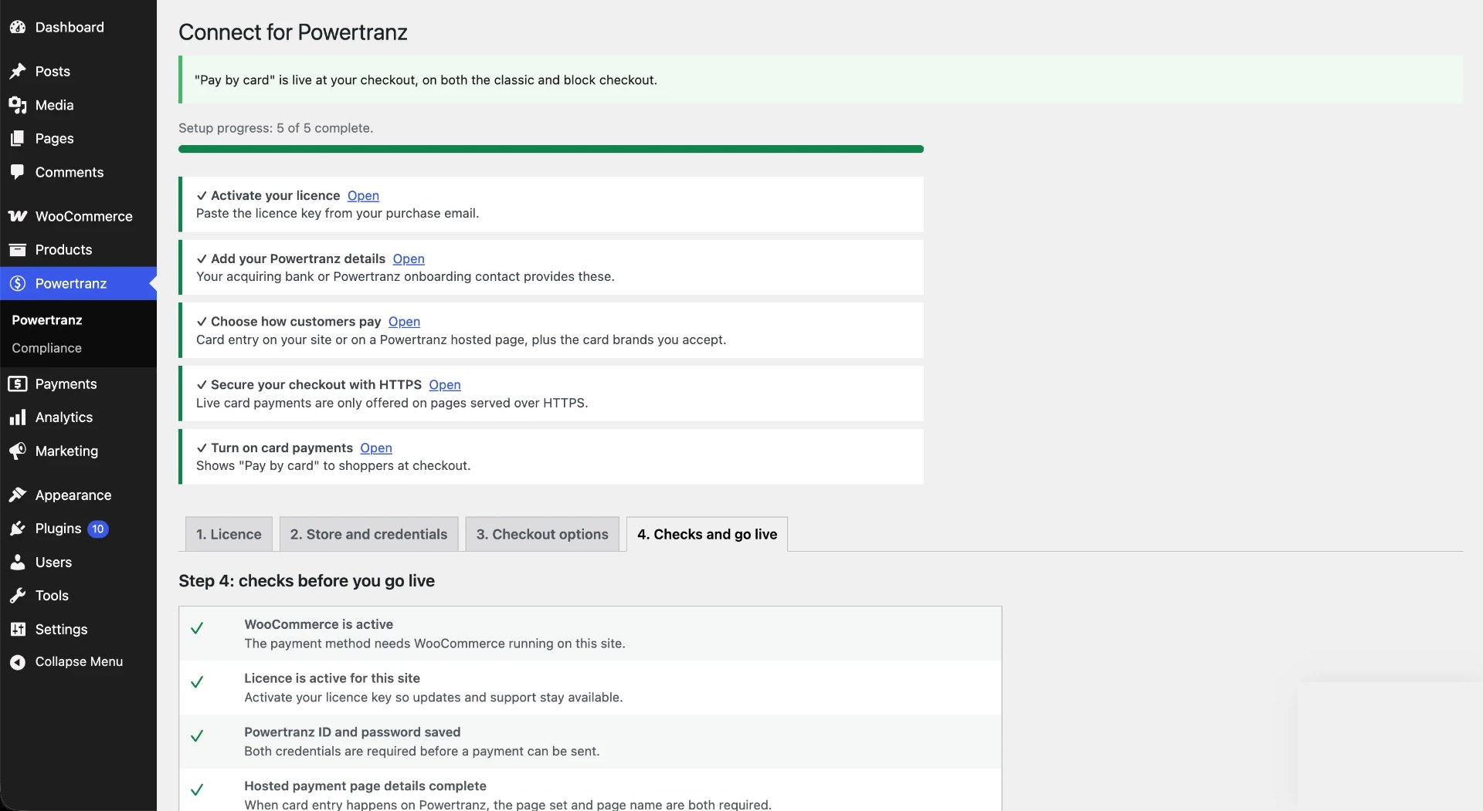Screen dimensions: 1483x811
Task: Open Tools in the admin sidebar
Action: (78, 596)
